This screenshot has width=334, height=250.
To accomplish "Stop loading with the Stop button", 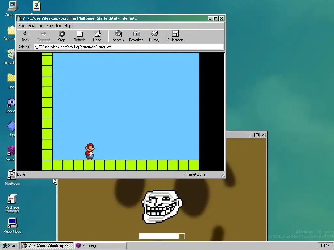I will tap(62, 36).
